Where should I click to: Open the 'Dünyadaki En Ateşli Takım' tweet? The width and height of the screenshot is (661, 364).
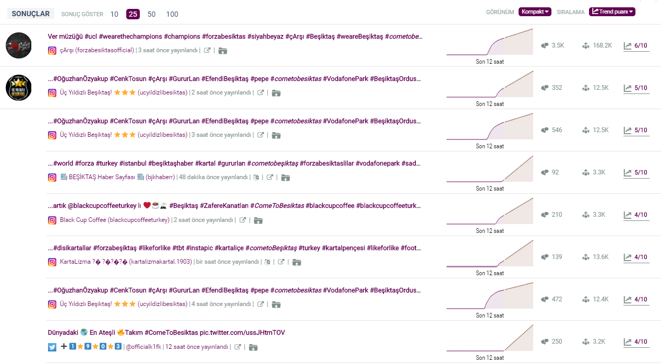pos(166,333)
